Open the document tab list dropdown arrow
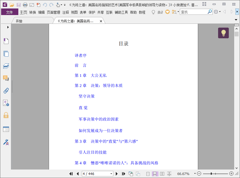The image size is (240, 178). click(236, 20)
